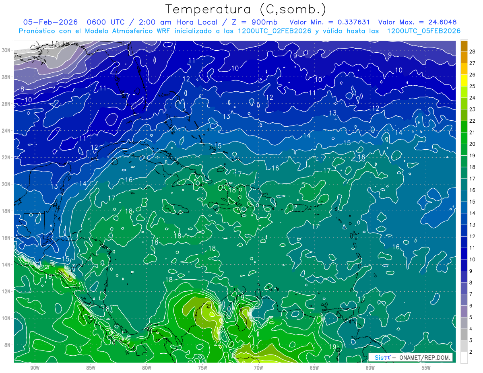Click the '30N' latitude axis label
The width and height of the screenshot is (483, 373).
(x=6, y=50)
